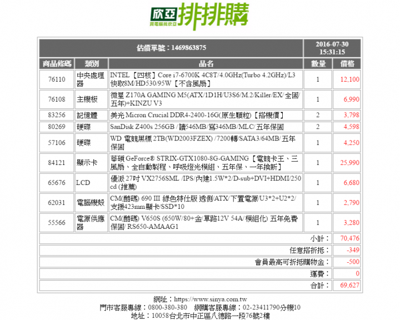400x320 pixels.
Task: Click the price 12,100
Action: point(349,79)
